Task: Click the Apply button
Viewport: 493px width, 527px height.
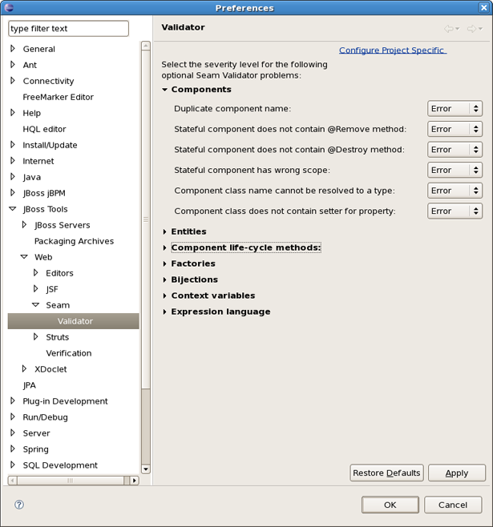Action: (x=457, y=473)
